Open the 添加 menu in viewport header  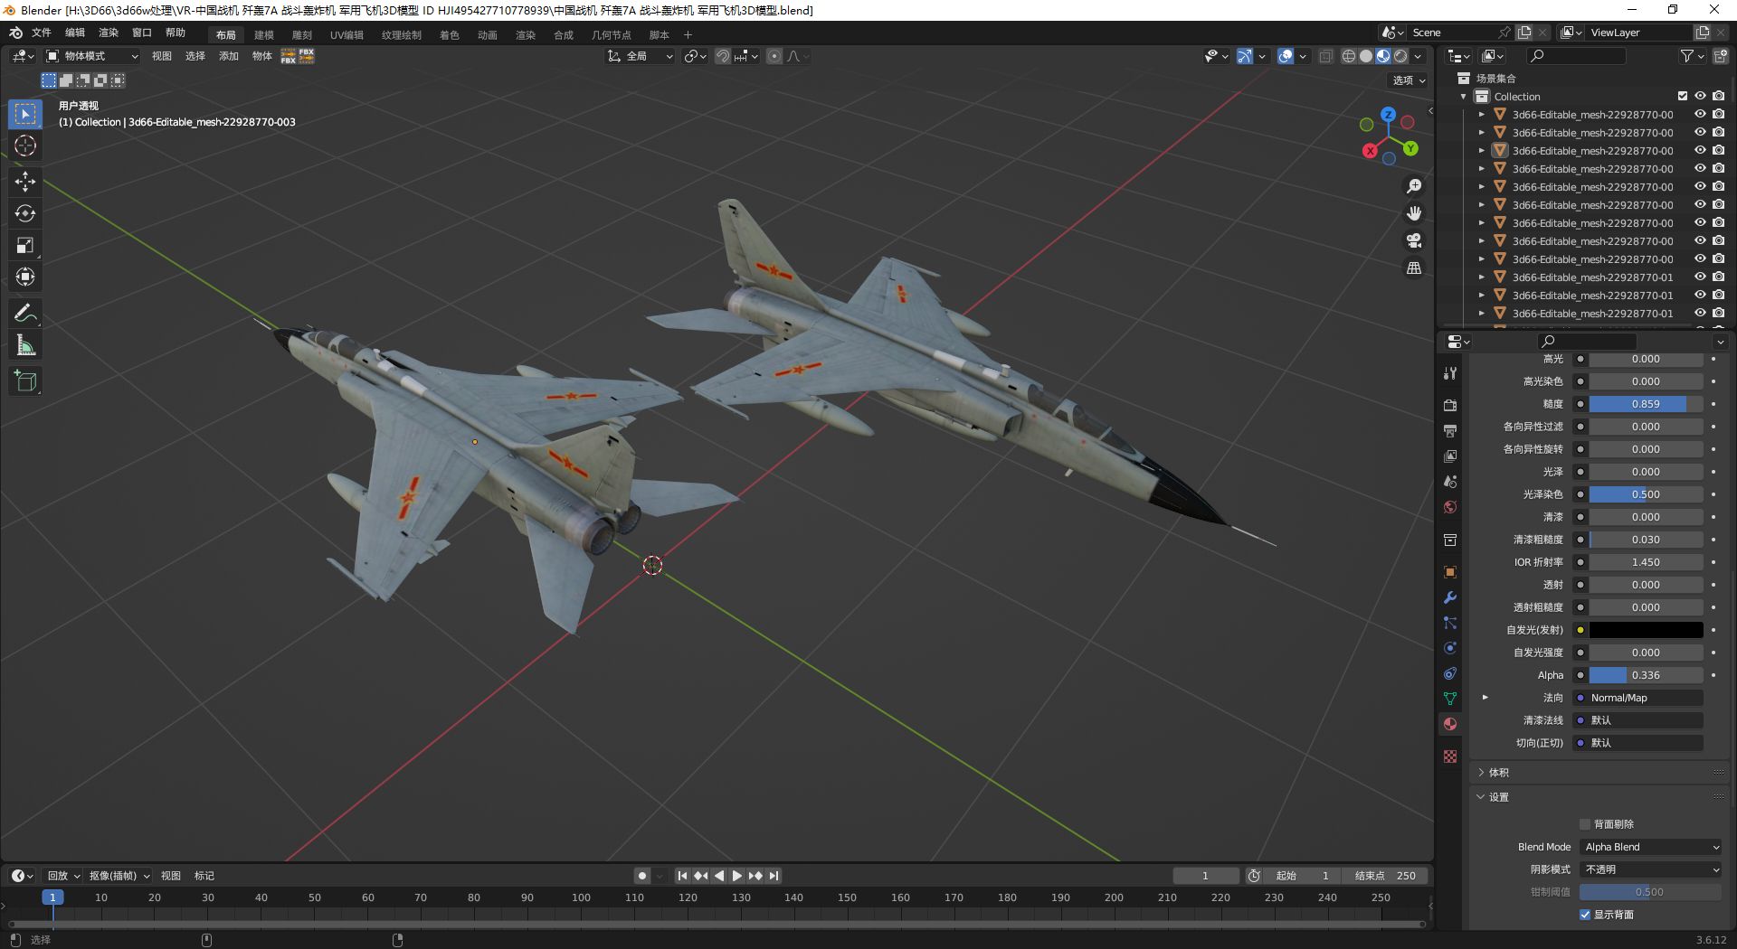[229, 56]
